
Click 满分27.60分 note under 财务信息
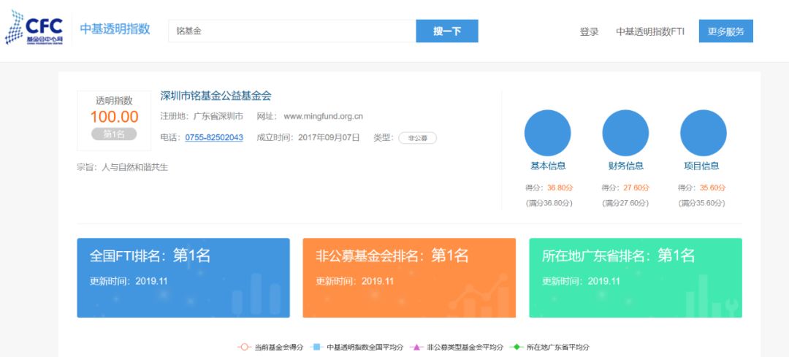click(x=625, y=204)
